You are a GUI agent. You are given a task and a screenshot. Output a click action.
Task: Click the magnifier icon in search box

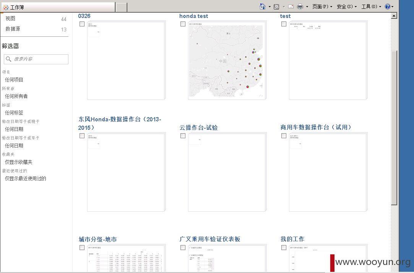point(8,59)
